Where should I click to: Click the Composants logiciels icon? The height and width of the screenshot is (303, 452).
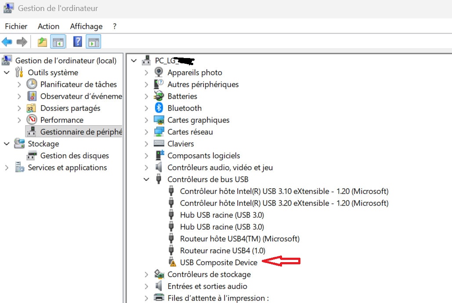159,155
